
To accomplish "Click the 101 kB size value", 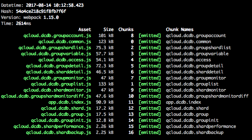I will pos(106,36).
